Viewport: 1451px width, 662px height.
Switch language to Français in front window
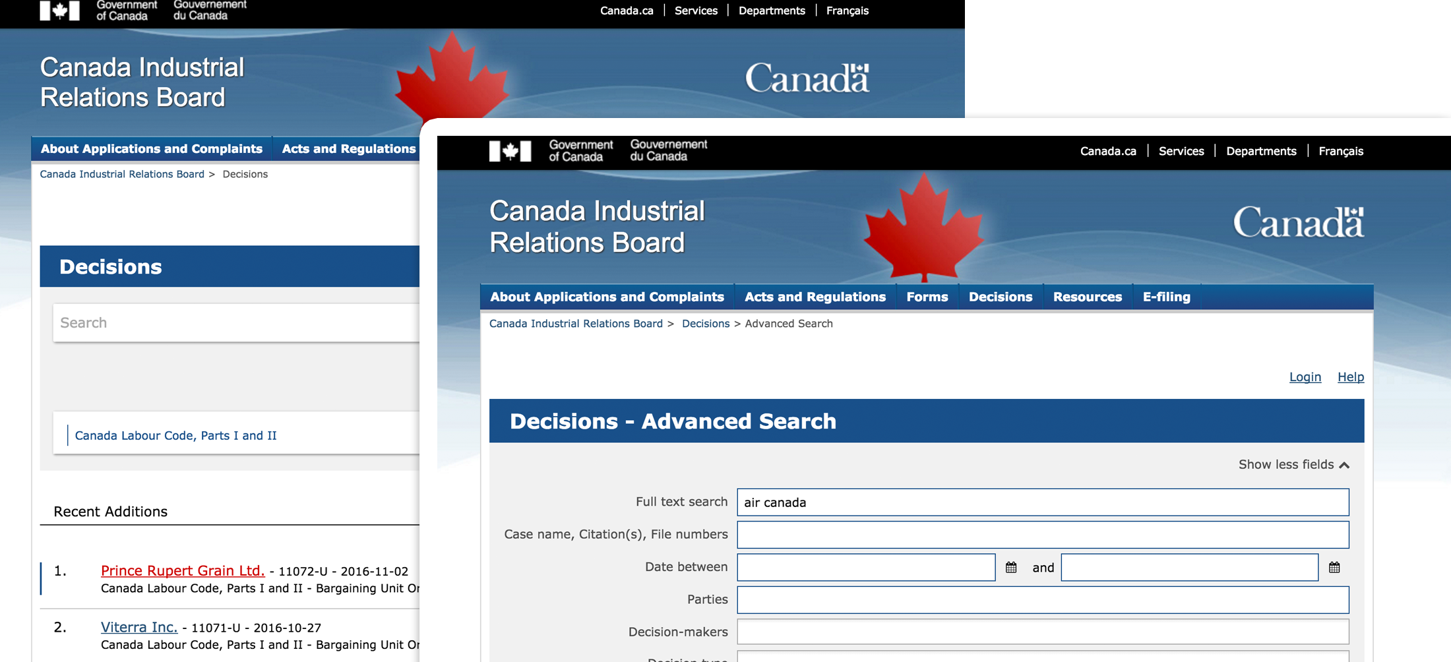point(1340,151)
